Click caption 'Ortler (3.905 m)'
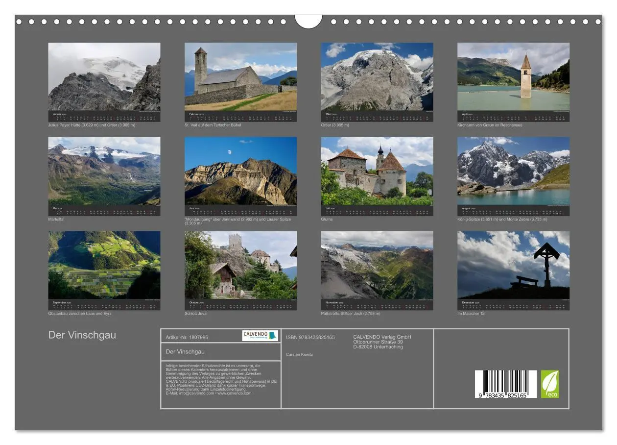The height and width of the screenshot is (445, 617). pos(335,125)
